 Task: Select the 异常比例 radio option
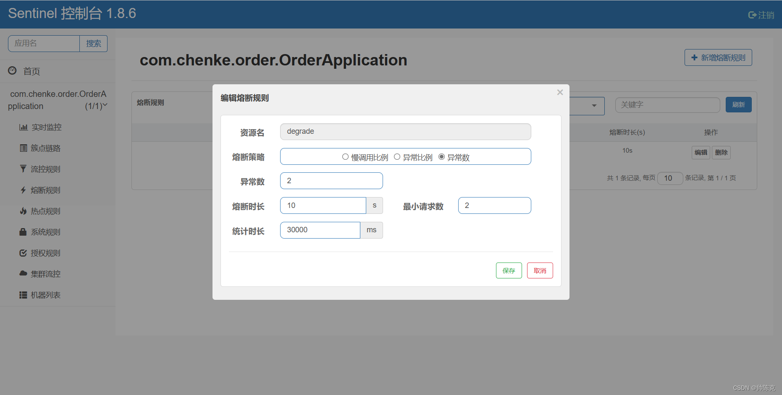click(x=397, y=157)
